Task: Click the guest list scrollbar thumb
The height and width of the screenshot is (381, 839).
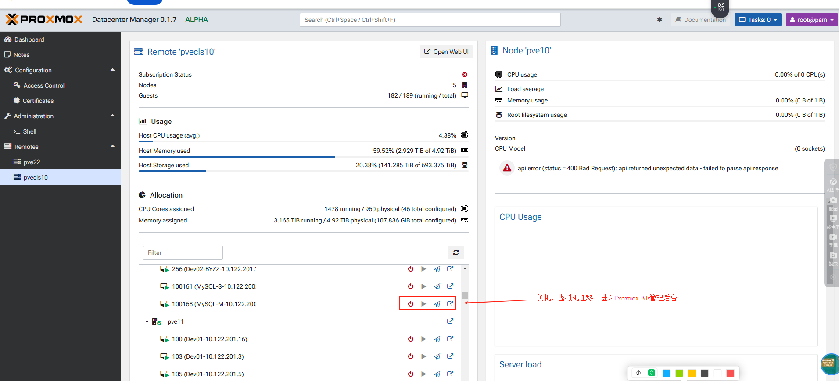Action: coord(465,295)
